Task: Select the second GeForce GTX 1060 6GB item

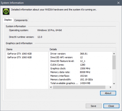Action: click(x=20, y=57)
